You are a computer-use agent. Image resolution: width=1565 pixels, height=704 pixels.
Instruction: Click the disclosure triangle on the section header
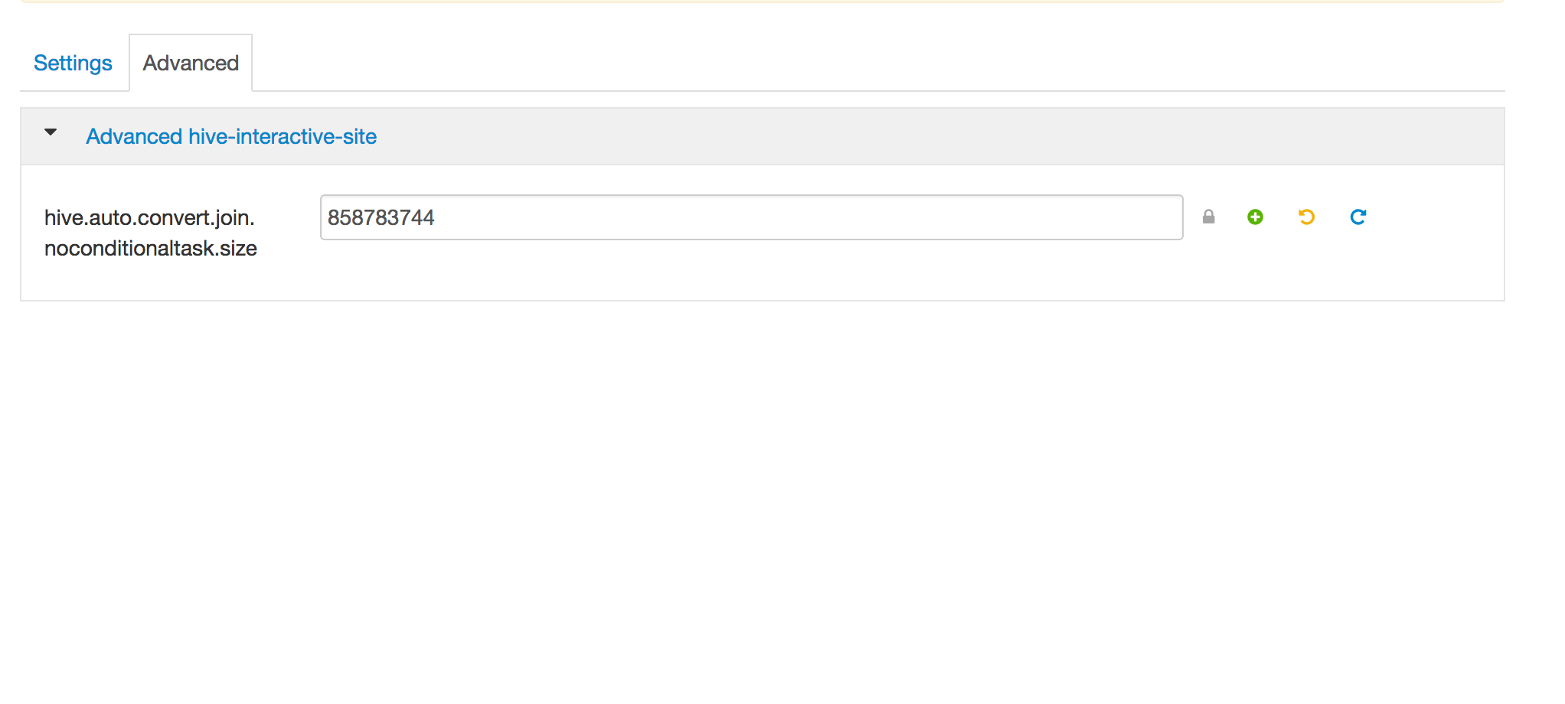point(51,132)
